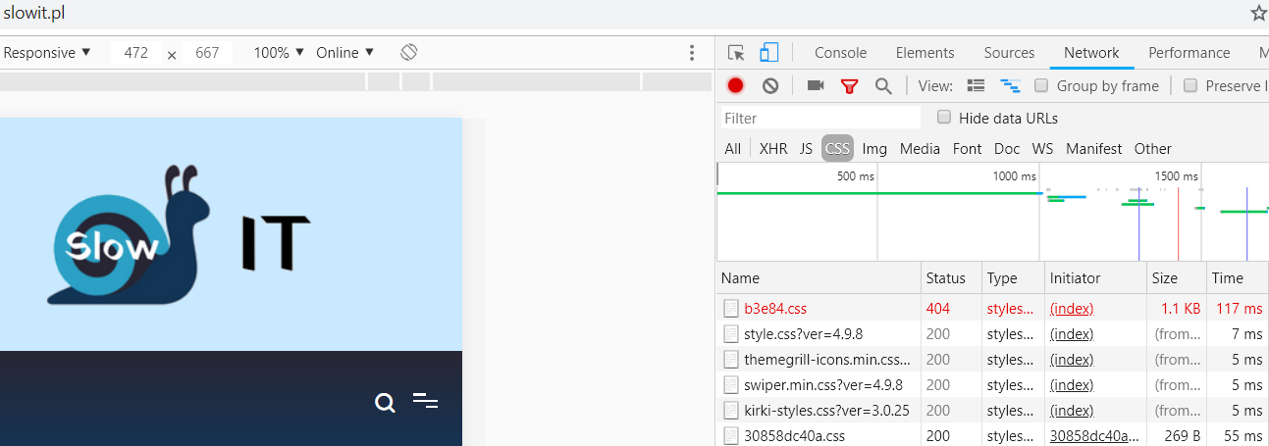Click the viewport height field 667
Screen dimensions: 1269x446
click(207, 53)
